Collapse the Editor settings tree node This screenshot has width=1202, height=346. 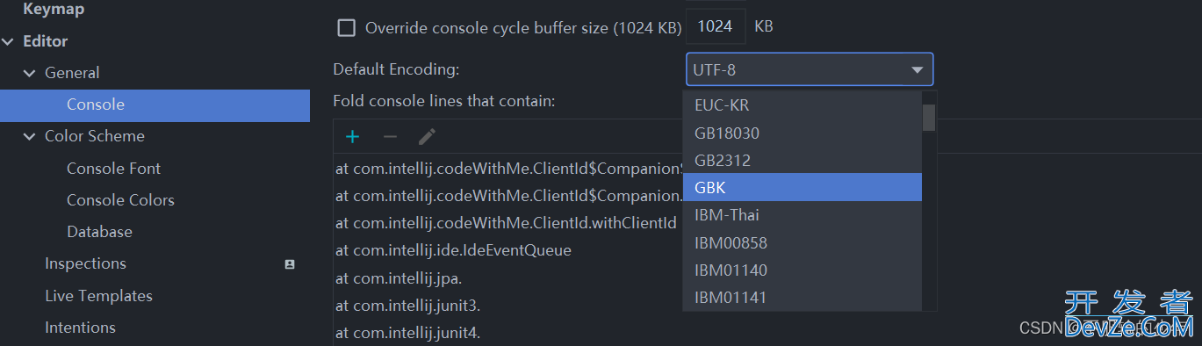click(8, 41)
